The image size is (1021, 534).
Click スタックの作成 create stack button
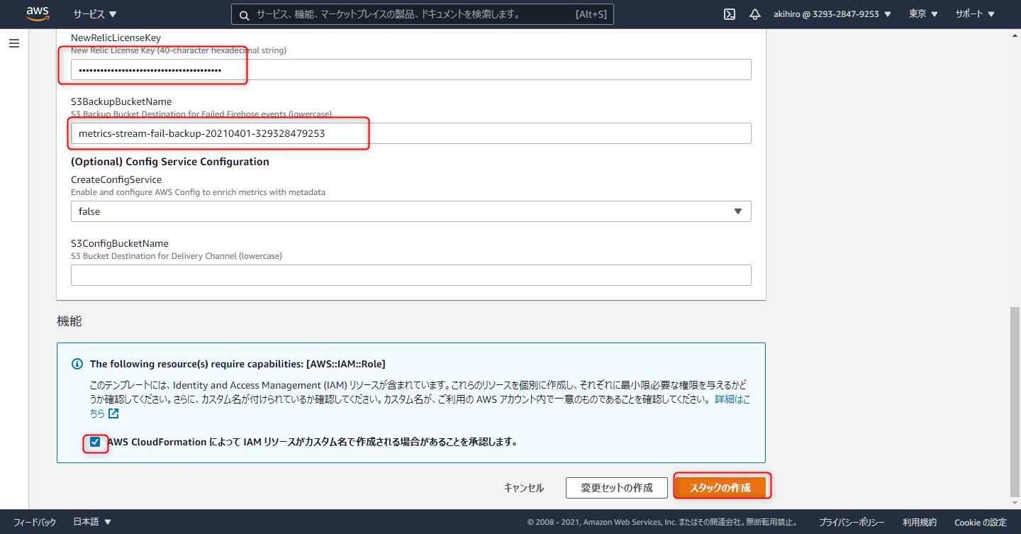tap(720, 488)
